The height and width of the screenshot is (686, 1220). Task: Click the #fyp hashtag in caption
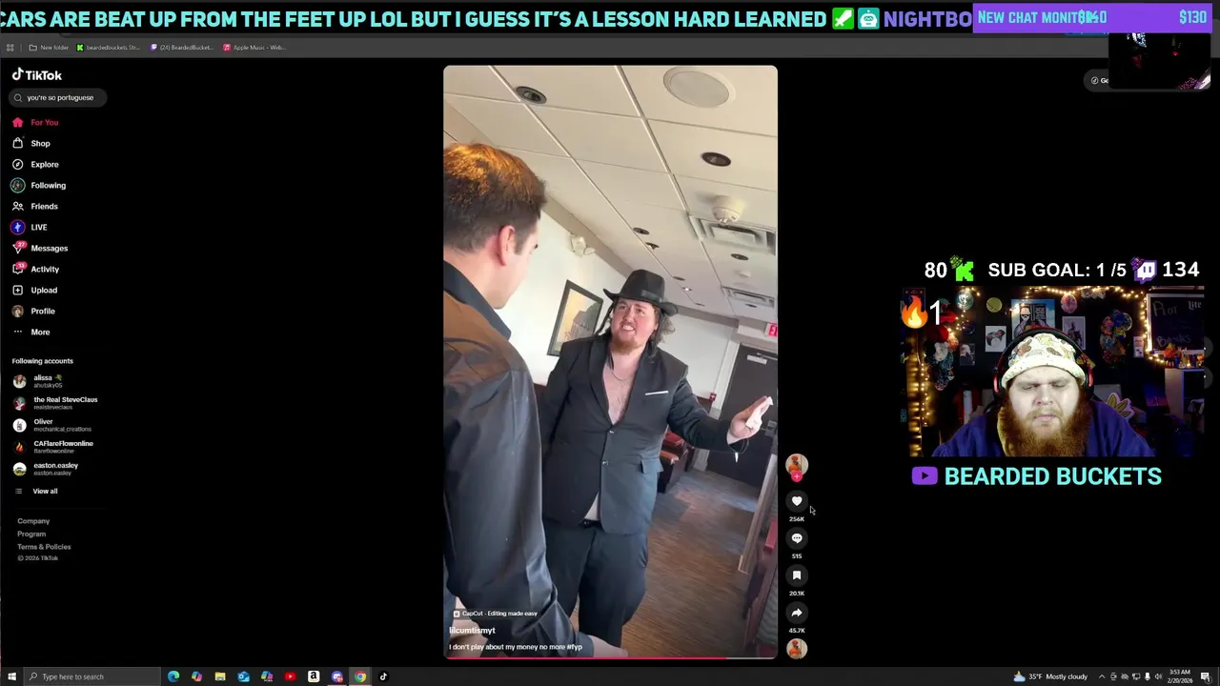[x=575, y=647]
